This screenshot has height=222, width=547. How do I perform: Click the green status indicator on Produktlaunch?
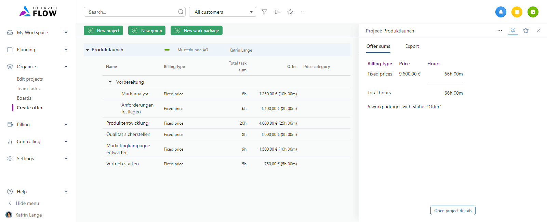[x=167, y=50]
